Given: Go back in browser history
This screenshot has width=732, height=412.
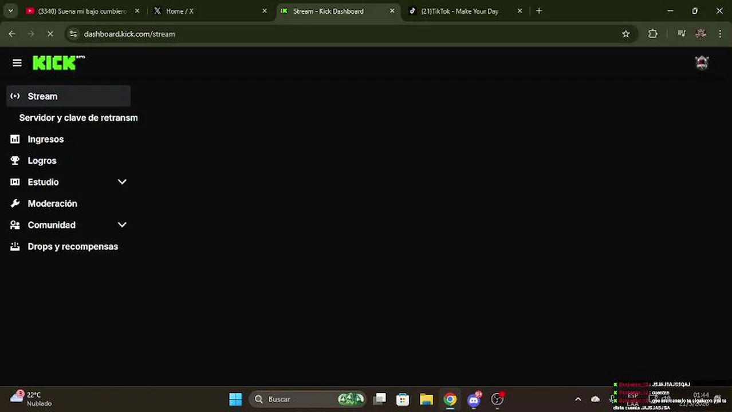Looking at the screenshot, I should pyautogui.click(x=12, y=34).
